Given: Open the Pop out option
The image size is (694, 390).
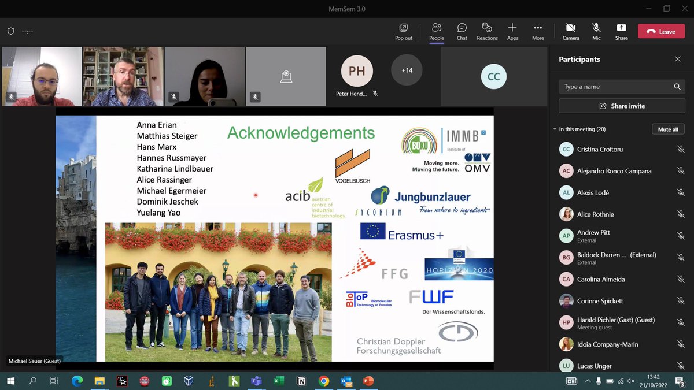Looking at the screenshot, I should pyautogui.click(x=404, y=32).
